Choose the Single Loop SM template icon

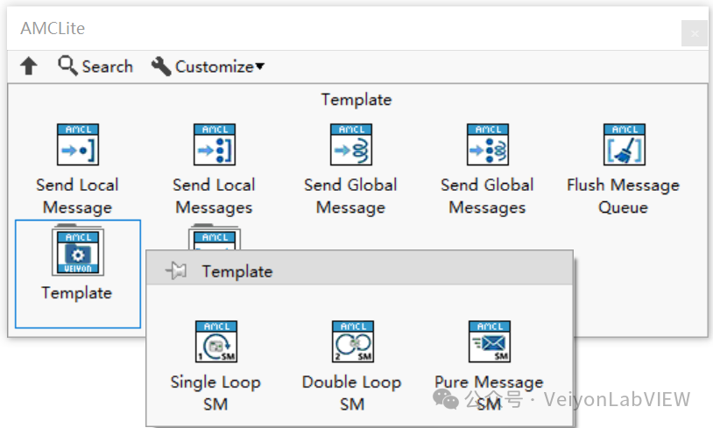[216, 341]
